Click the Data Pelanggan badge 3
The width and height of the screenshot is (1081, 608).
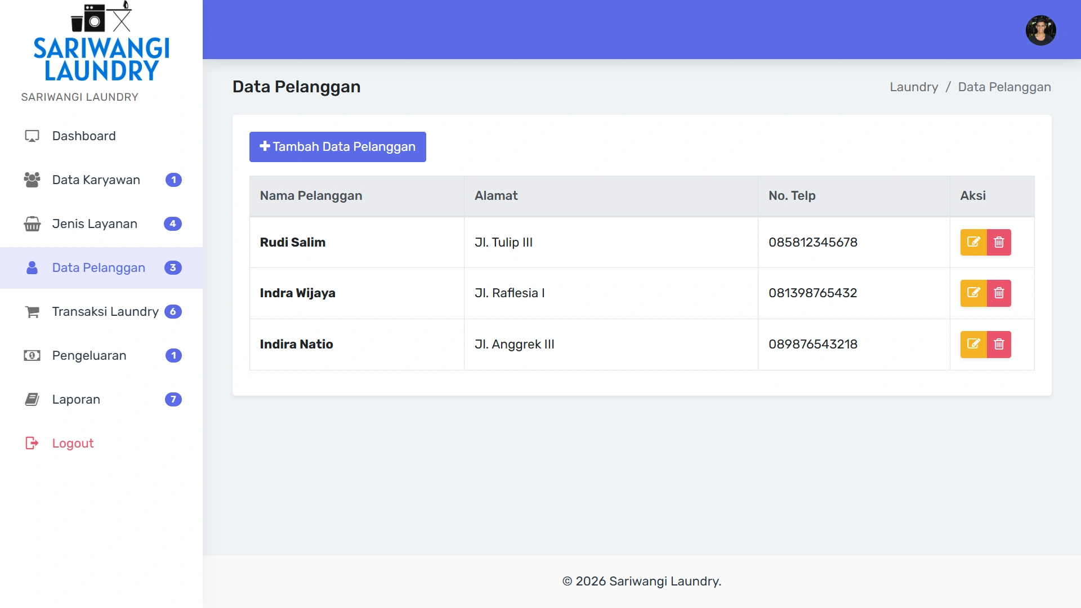tap(173, 268)
